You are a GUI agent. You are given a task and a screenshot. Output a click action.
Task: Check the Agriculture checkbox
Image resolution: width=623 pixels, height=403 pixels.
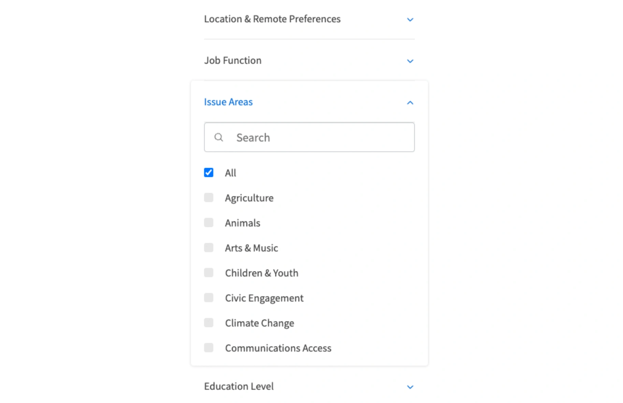209,197
